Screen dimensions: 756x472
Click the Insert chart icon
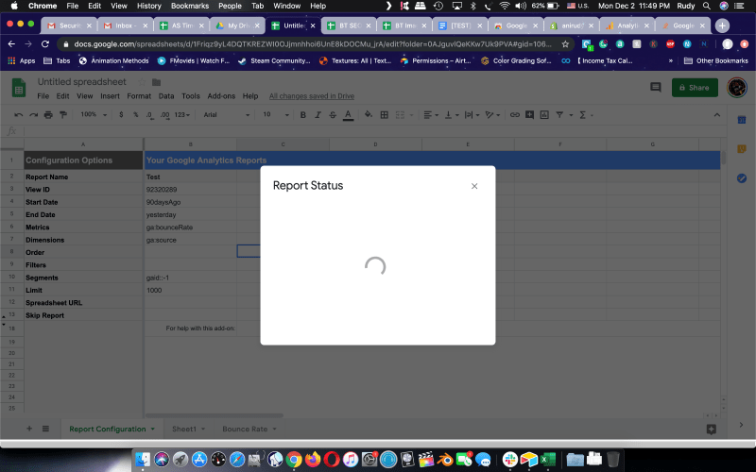tap(544, 114)
